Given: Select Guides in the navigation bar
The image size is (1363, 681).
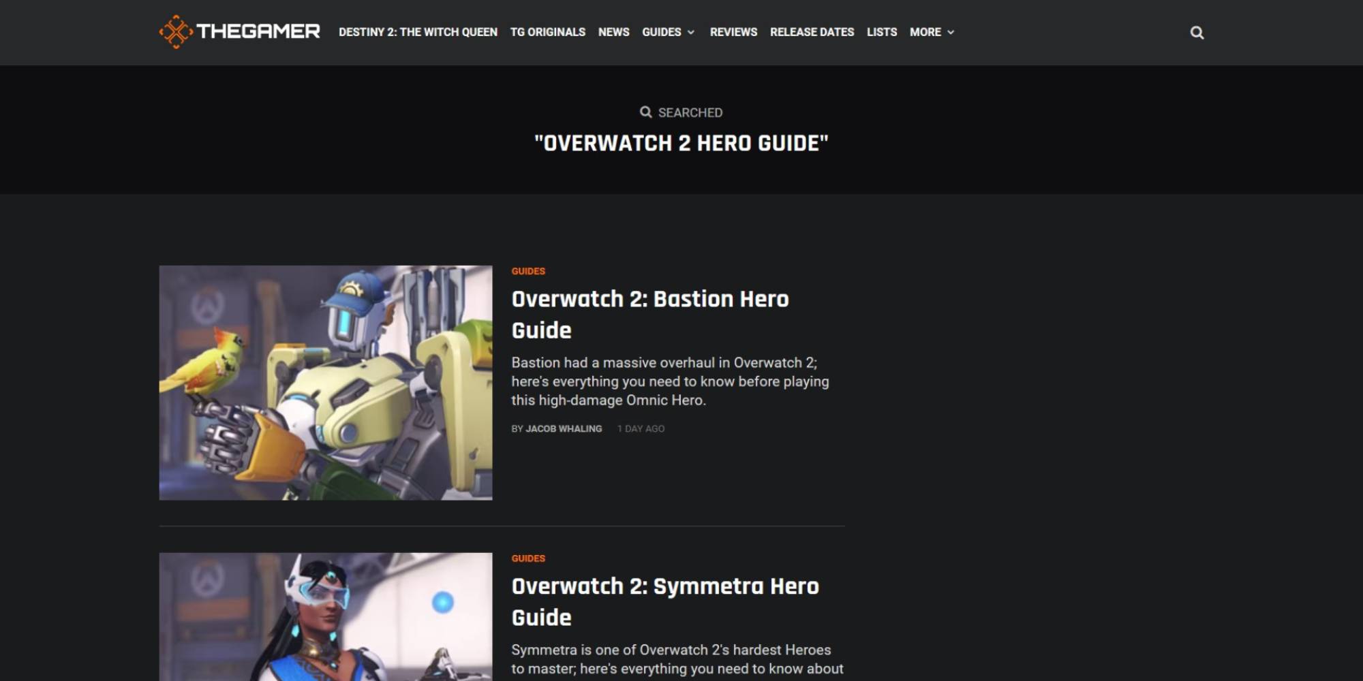Looking at the screenshot, I should [661, 32].
